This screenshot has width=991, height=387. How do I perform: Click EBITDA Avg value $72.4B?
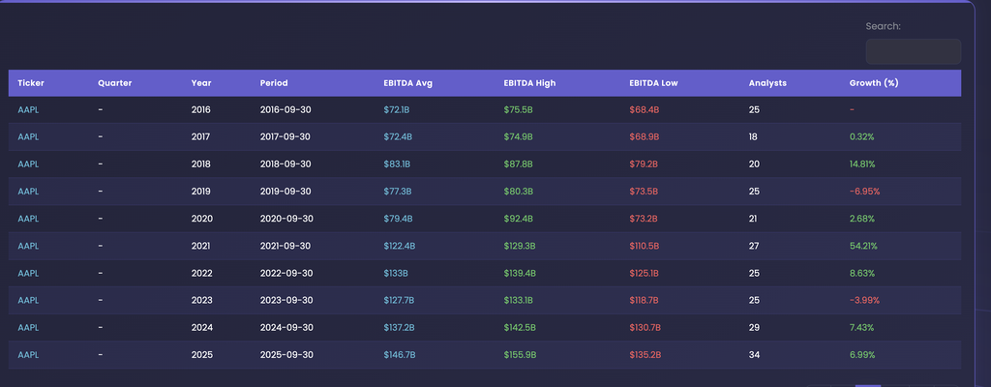tap(398, 136)
